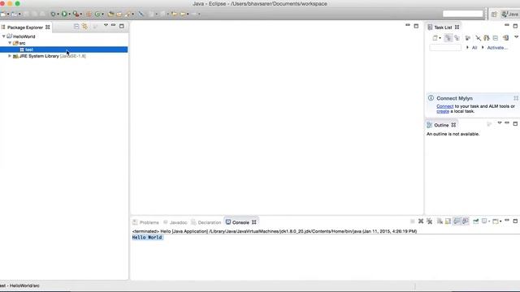
Task: Click the Connect link in Connect Mylyn
Action: point(444,106)
